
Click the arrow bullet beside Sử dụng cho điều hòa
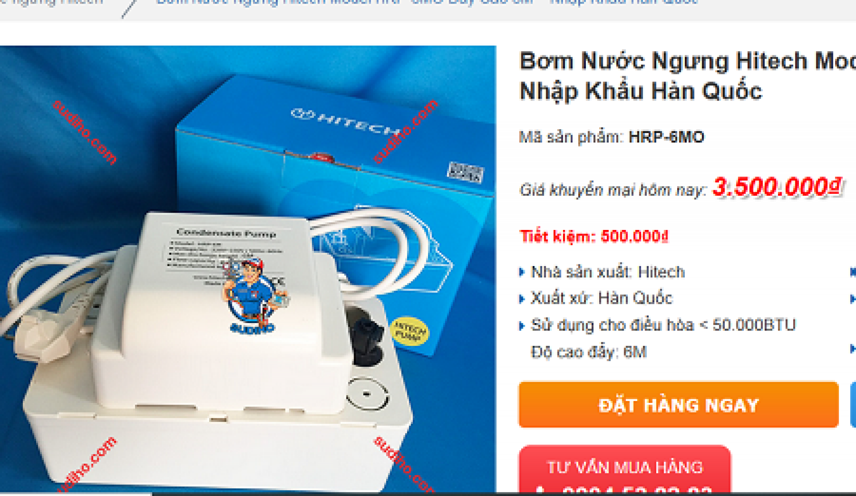click(x=522, y=326)
